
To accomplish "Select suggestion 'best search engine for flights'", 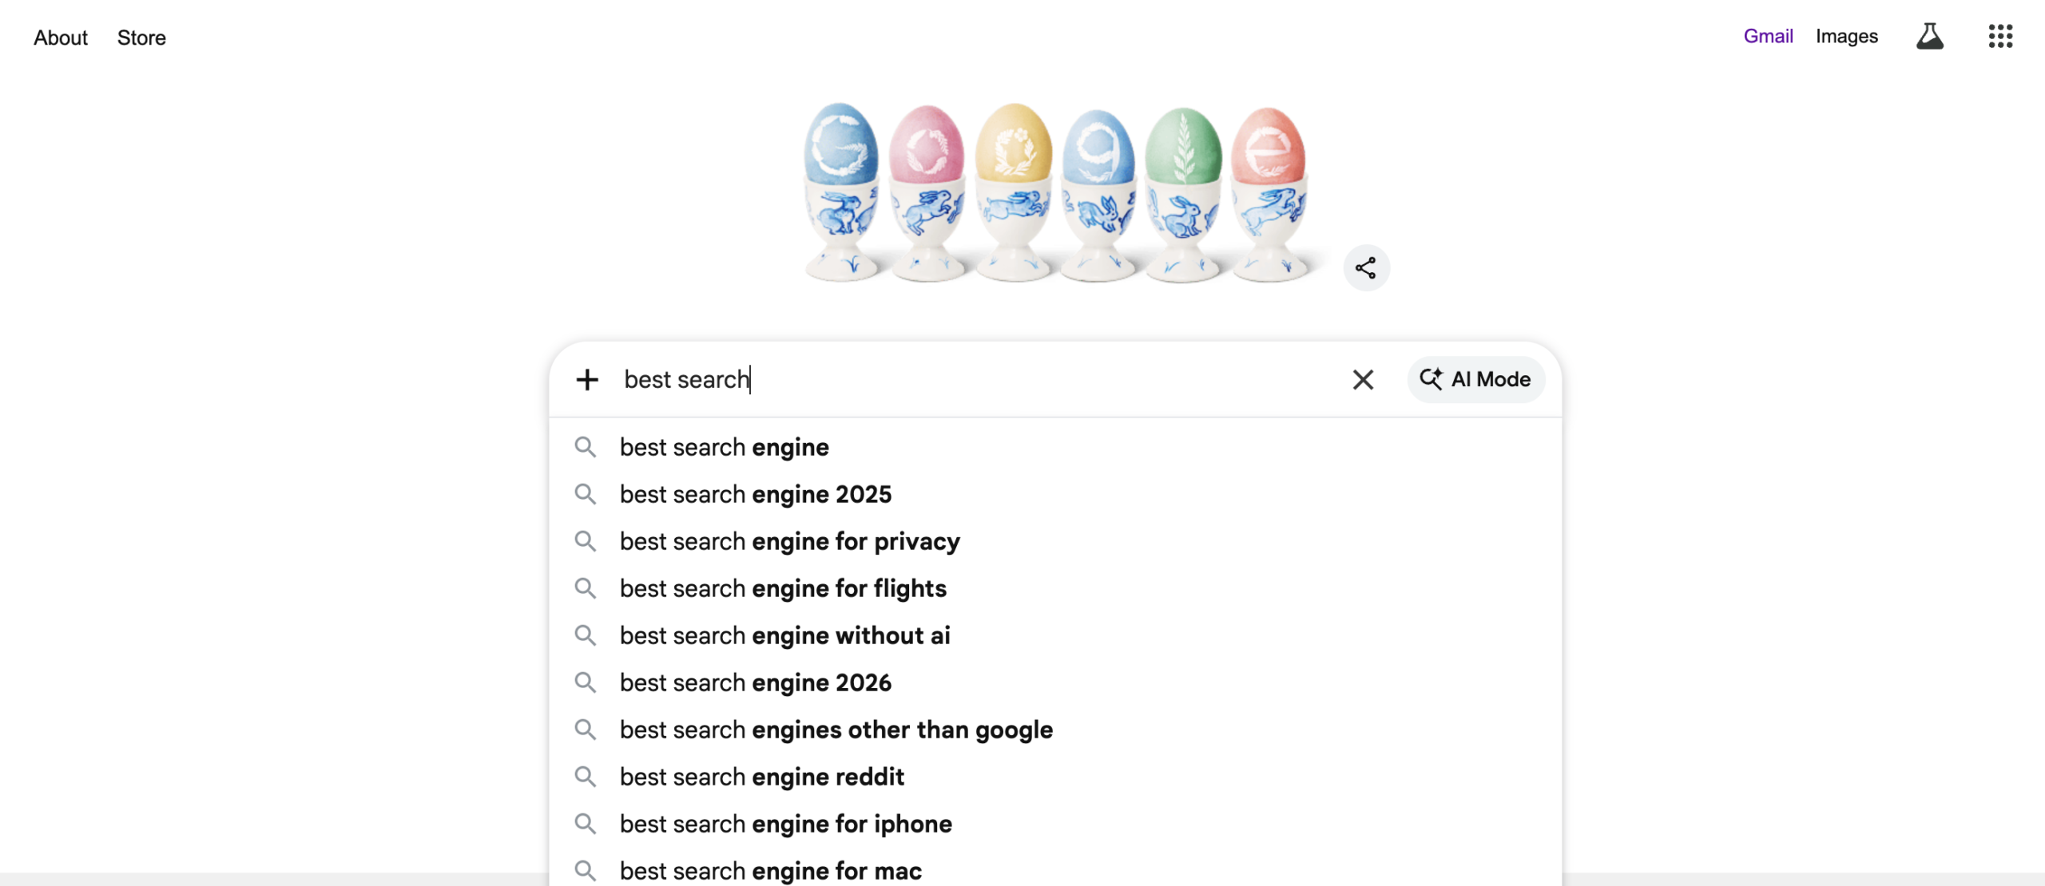I will (x=782, y=588).
